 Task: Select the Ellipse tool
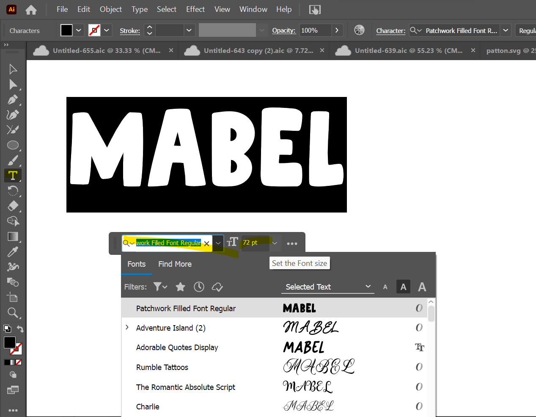point(13,145)
